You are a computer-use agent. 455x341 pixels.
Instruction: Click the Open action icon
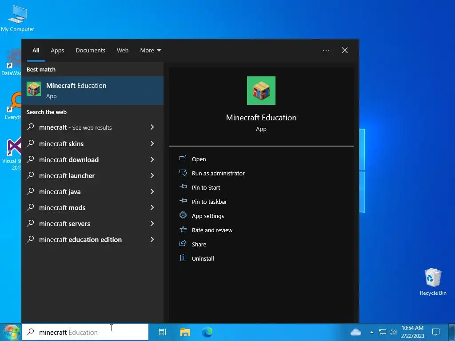coord(183,159)
